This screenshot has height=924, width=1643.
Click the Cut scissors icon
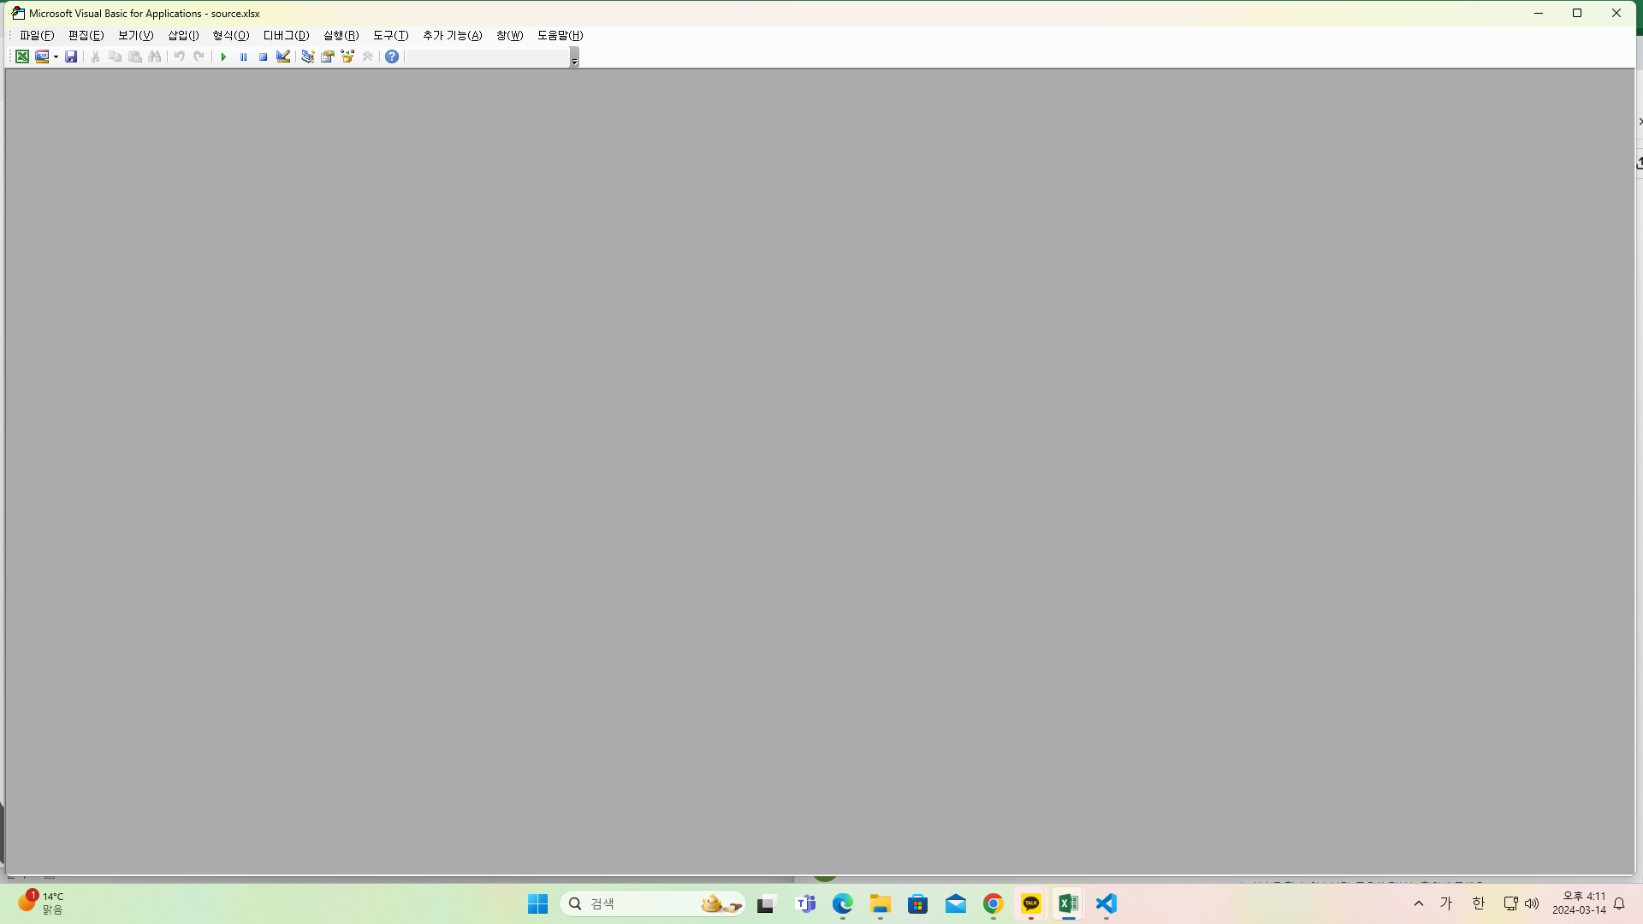click(95, 56)
